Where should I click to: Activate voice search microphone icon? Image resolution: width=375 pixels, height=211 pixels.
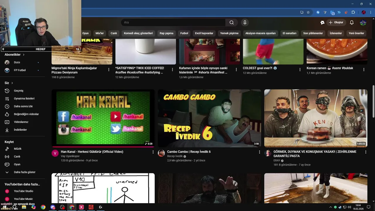[245, 23]
